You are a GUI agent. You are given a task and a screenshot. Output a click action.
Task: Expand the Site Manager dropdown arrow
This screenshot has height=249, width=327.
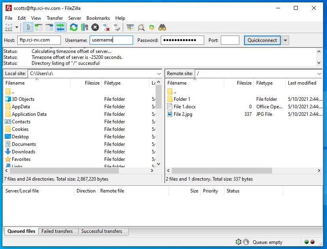click(17, 27)
